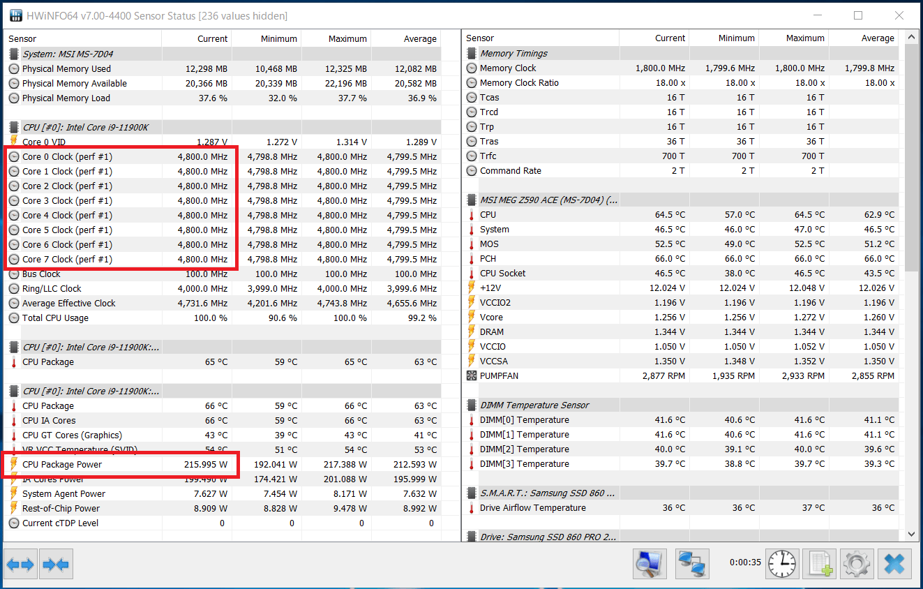Screen dimensions: 923x589
Task: Click the right pane Sensor column header
Action: pos(541,38)
